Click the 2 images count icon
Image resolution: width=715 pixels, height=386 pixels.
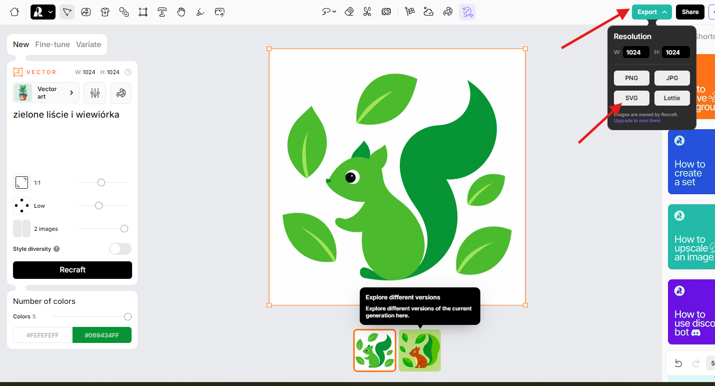pos(22,229)
